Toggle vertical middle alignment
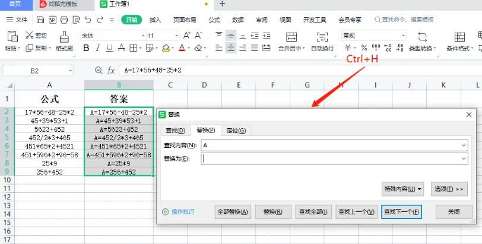This screenshot has width=482, height=244. pyautogui.click(x=230, y=36)
